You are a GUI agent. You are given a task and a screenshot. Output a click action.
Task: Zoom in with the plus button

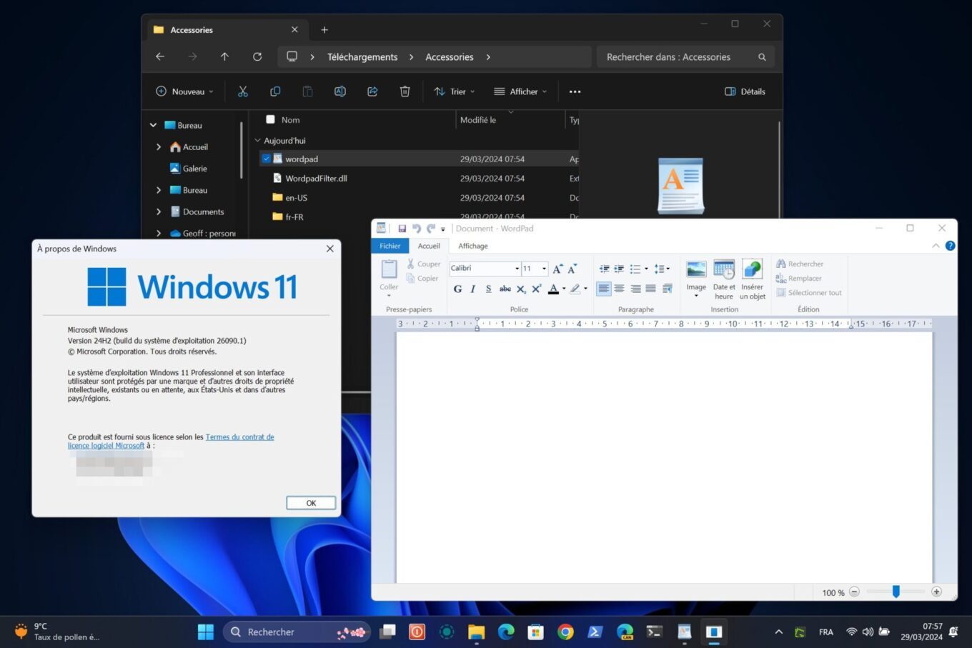click(936, 592)
